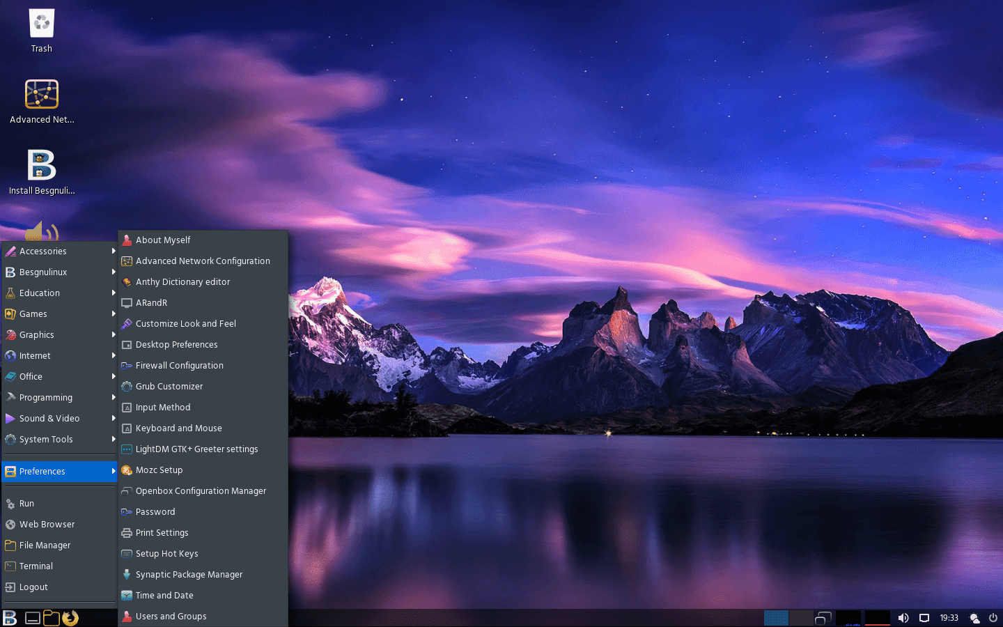The height and width of the screenshot is (627, 1003).
Task: Click the screen-shaped tray icon beside the volume icon
Action: coord(924,618)
